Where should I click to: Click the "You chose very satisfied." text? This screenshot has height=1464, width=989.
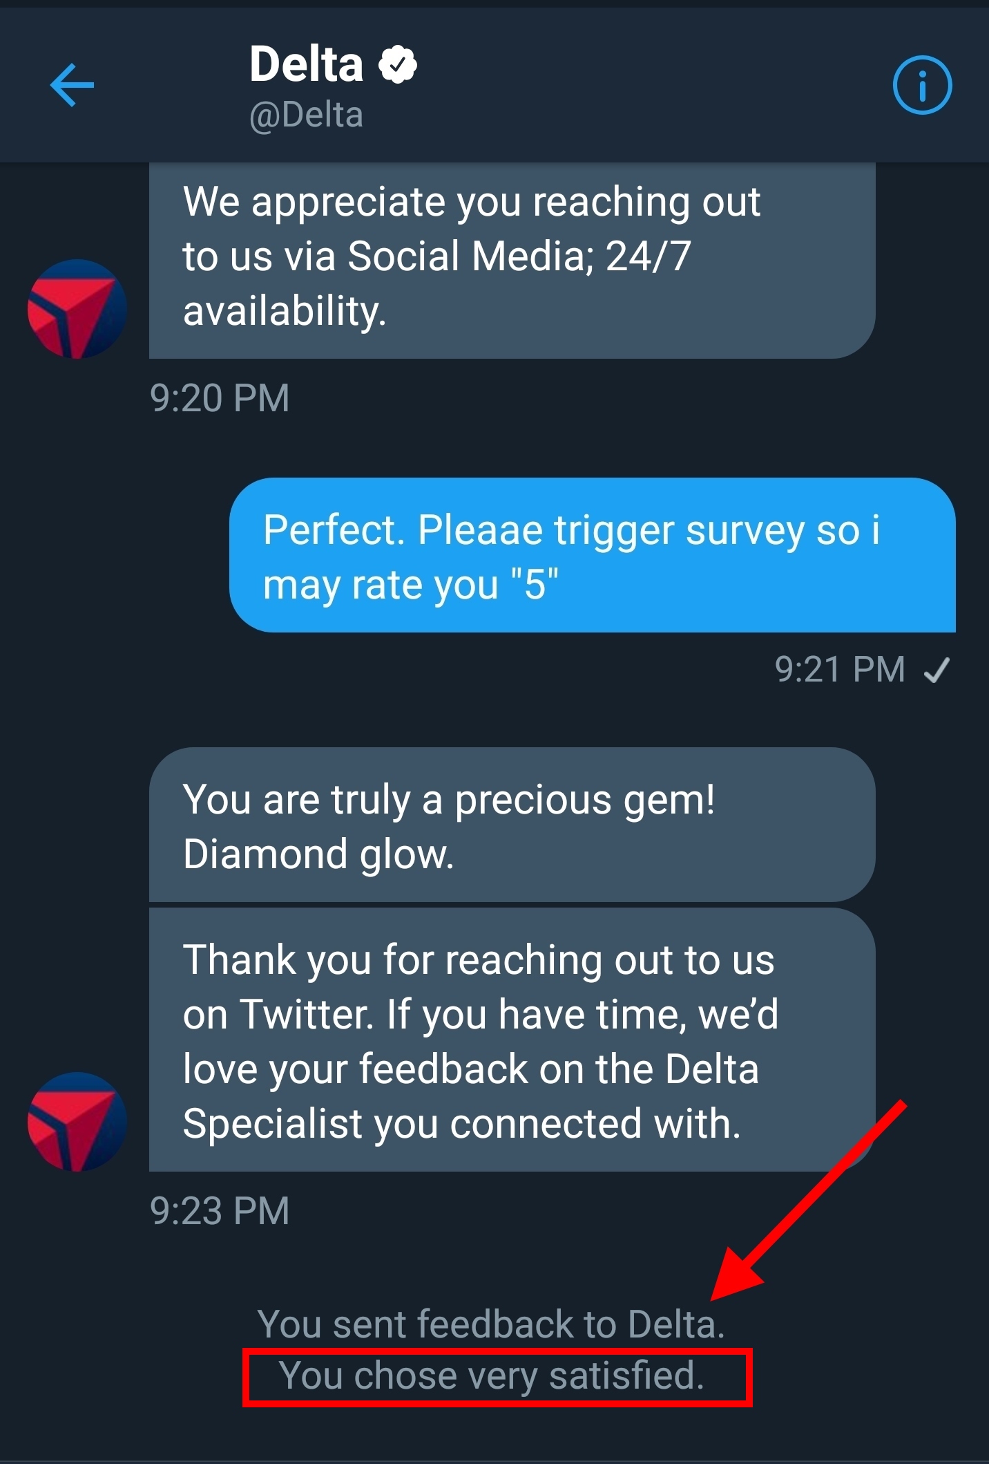pos(491,1376)
